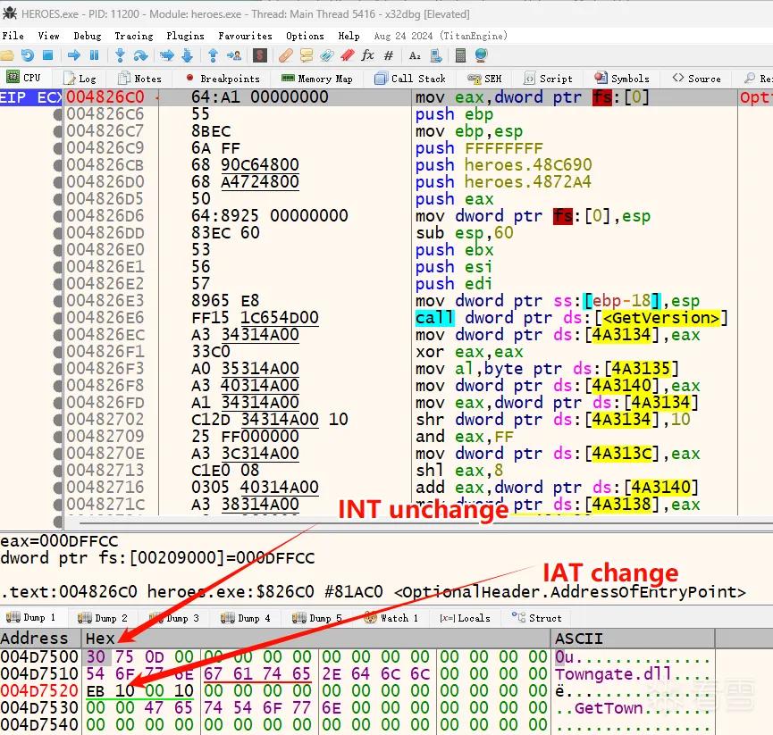Select the Dump 2 tab

(x=102, y=618)
